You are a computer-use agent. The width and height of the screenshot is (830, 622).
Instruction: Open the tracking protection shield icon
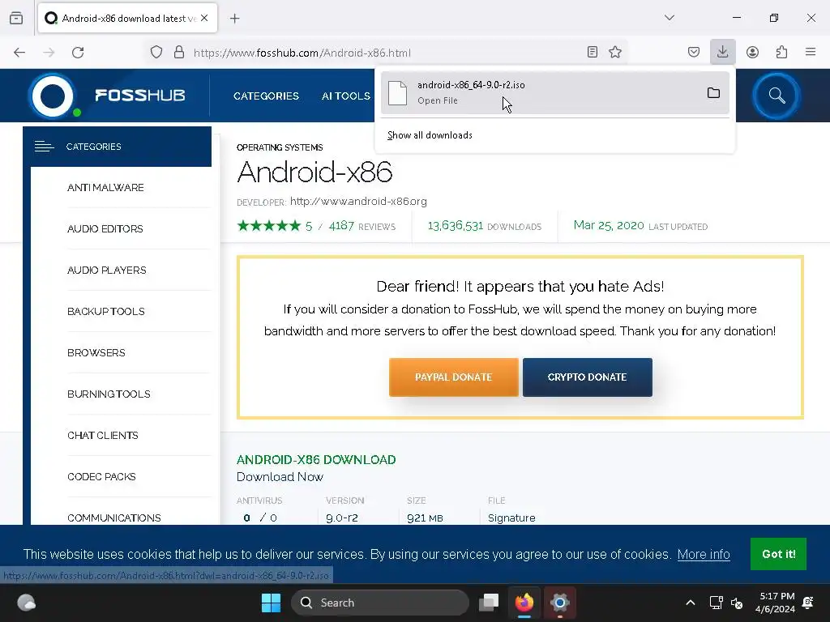[x=156, y=53]
